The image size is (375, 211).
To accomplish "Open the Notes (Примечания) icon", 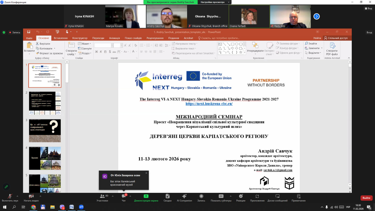I will tap(298, 197).
